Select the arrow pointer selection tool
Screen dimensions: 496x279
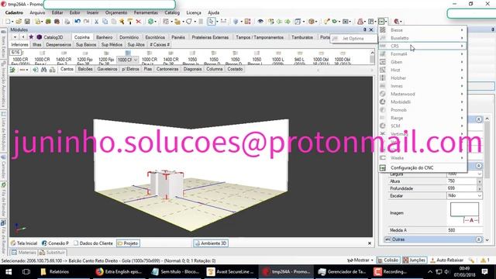click(x=212, y=22)
